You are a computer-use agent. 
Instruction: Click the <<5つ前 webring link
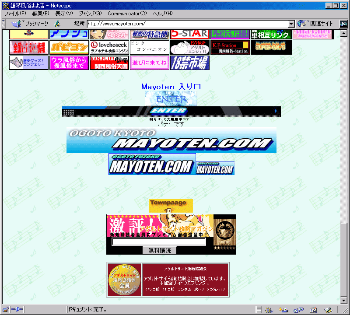[152, 289]
